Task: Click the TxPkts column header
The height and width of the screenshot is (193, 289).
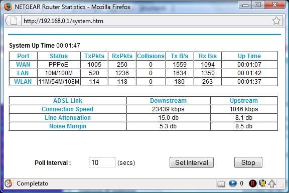Action: point(94,56)
